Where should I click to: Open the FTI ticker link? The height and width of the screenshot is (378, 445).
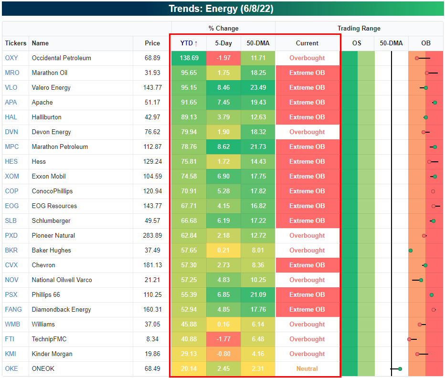(x=10, y=339)
